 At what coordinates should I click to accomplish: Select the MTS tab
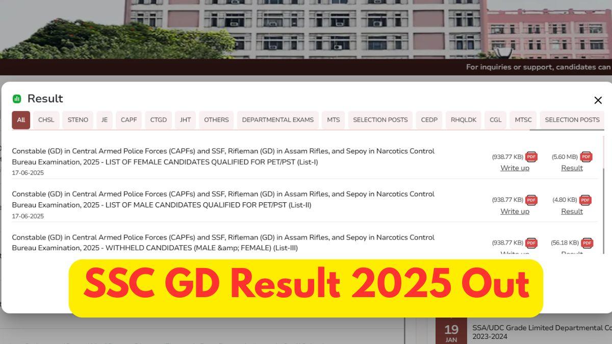point(334,120)
